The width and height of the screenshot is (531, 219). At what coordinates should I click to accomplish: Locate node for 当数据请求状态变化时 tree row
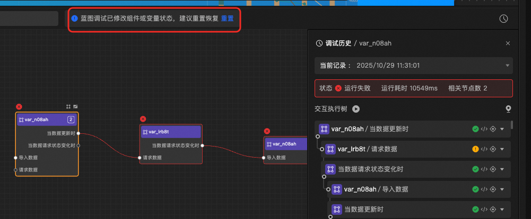click(x=493, y=169)
